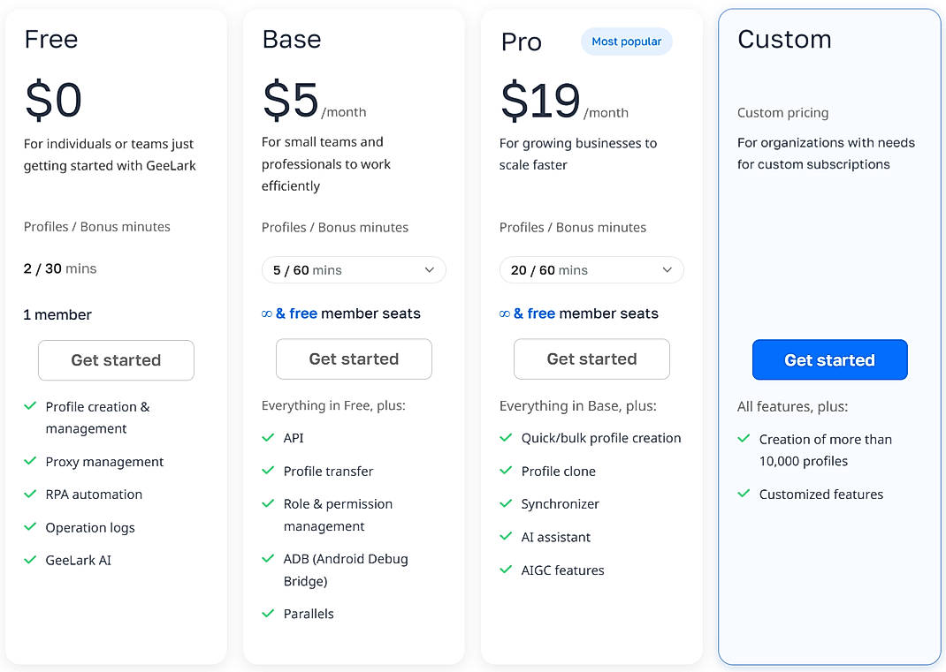Image resolution: width=946 pixels, height=672 pixels.
Task: Click the checkmark beside Synchronizer
Action: point(506,503)
